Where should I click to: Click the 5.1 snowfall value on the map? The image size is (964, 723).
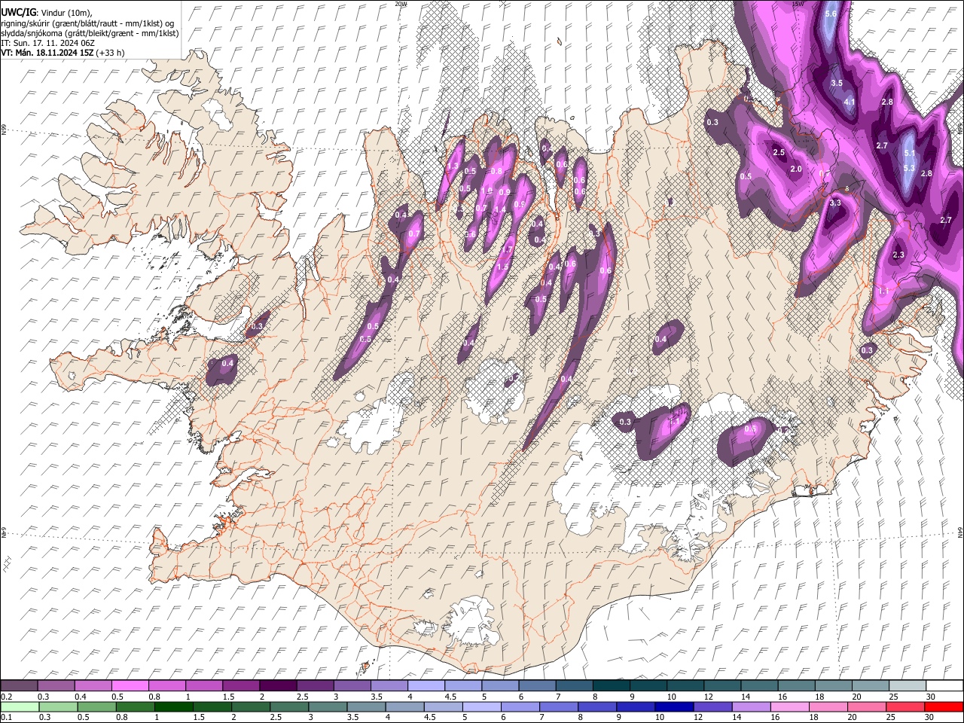tap(909, 153)
